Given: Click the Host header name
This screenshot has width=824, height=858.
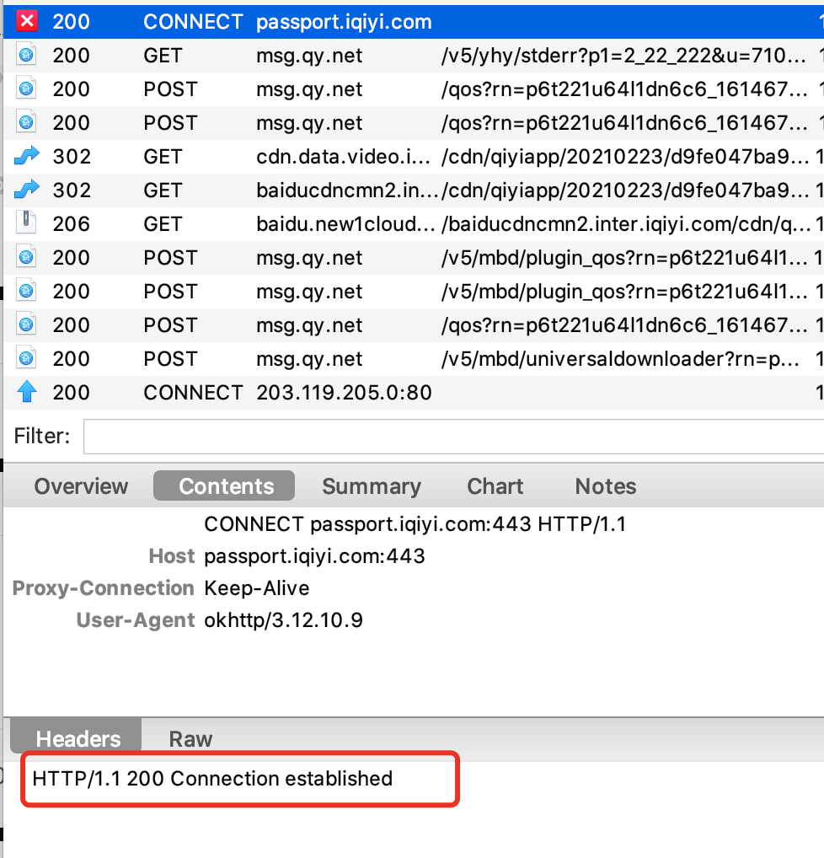Looking at the screenshot, I should [172, 556].
